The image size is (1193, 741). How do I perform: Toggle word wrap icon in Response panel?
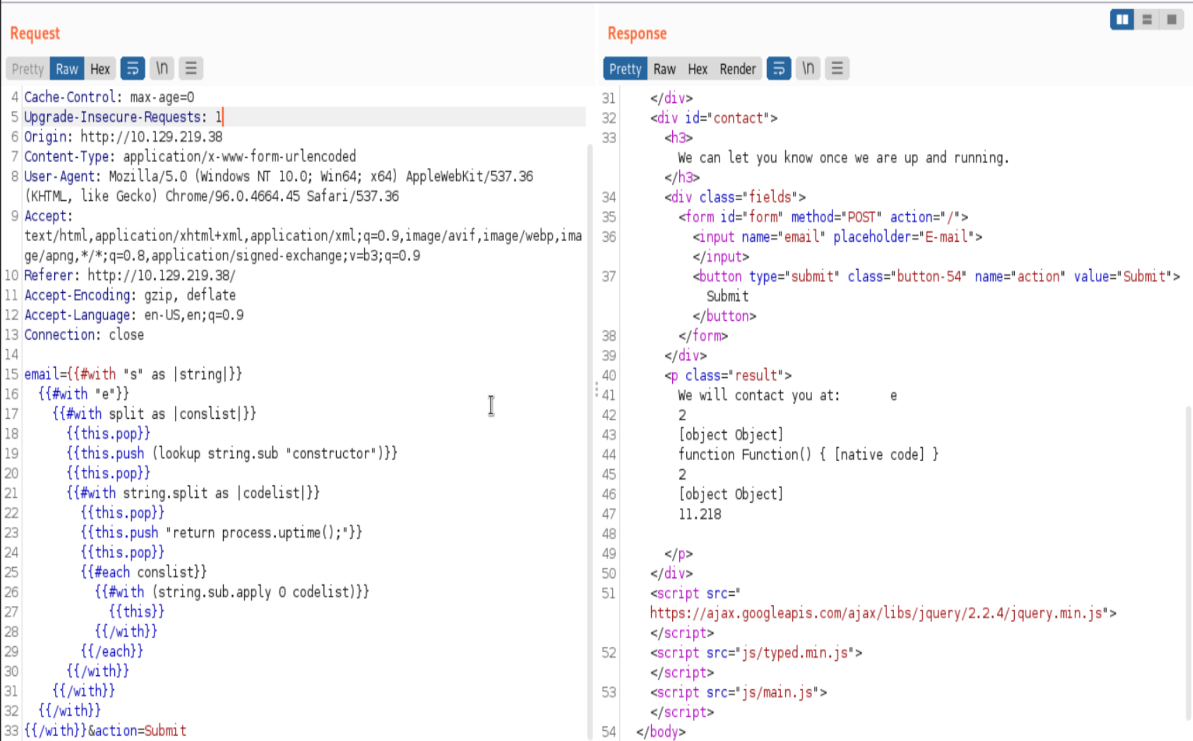[778, 68]
